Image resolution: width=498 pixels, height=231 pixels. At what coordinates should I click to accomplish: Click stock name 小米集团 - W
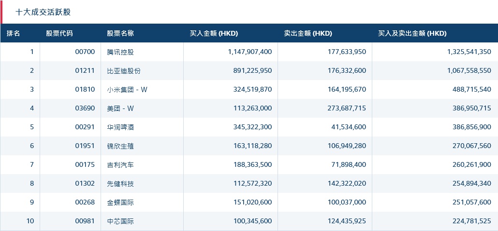pos(127,90)
